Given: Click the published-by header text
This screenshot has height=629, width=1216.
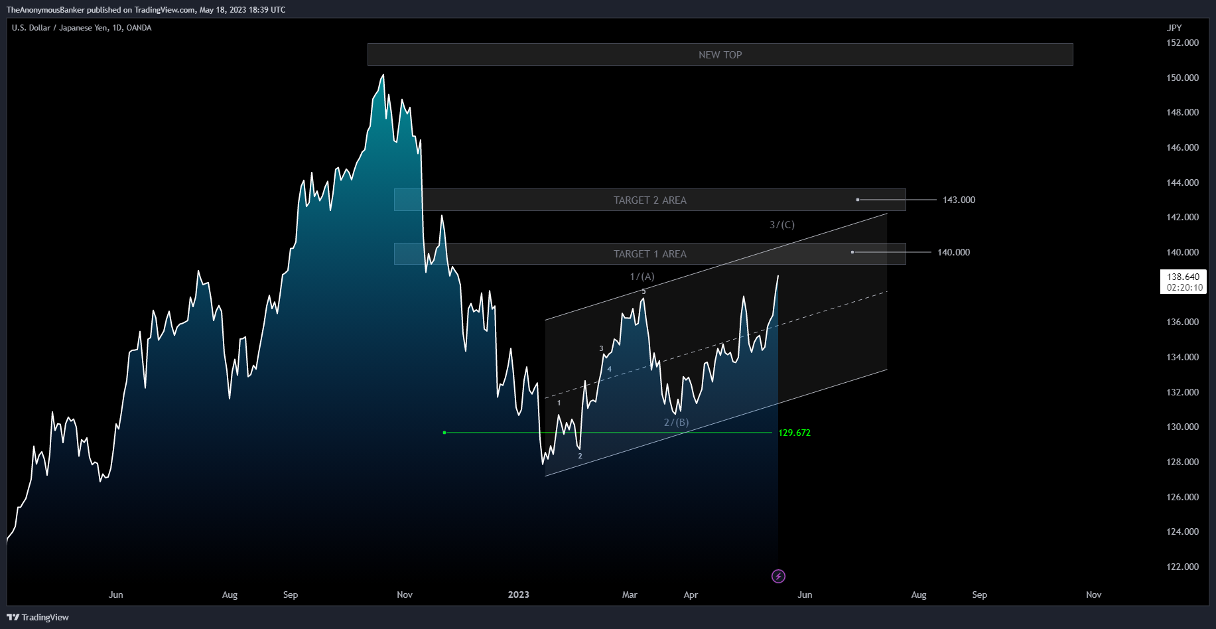Looking at the screenshot, I should tap(146, 9).
